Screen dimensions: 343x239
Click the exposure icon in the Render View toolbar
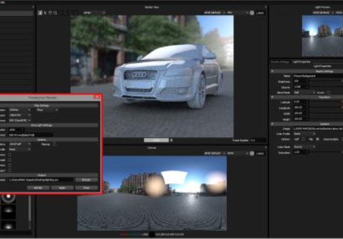(252, 13)
